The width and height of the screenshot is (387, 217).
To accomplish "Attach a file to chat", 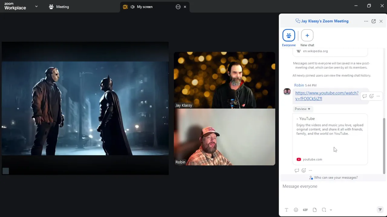I will (315, 210).
